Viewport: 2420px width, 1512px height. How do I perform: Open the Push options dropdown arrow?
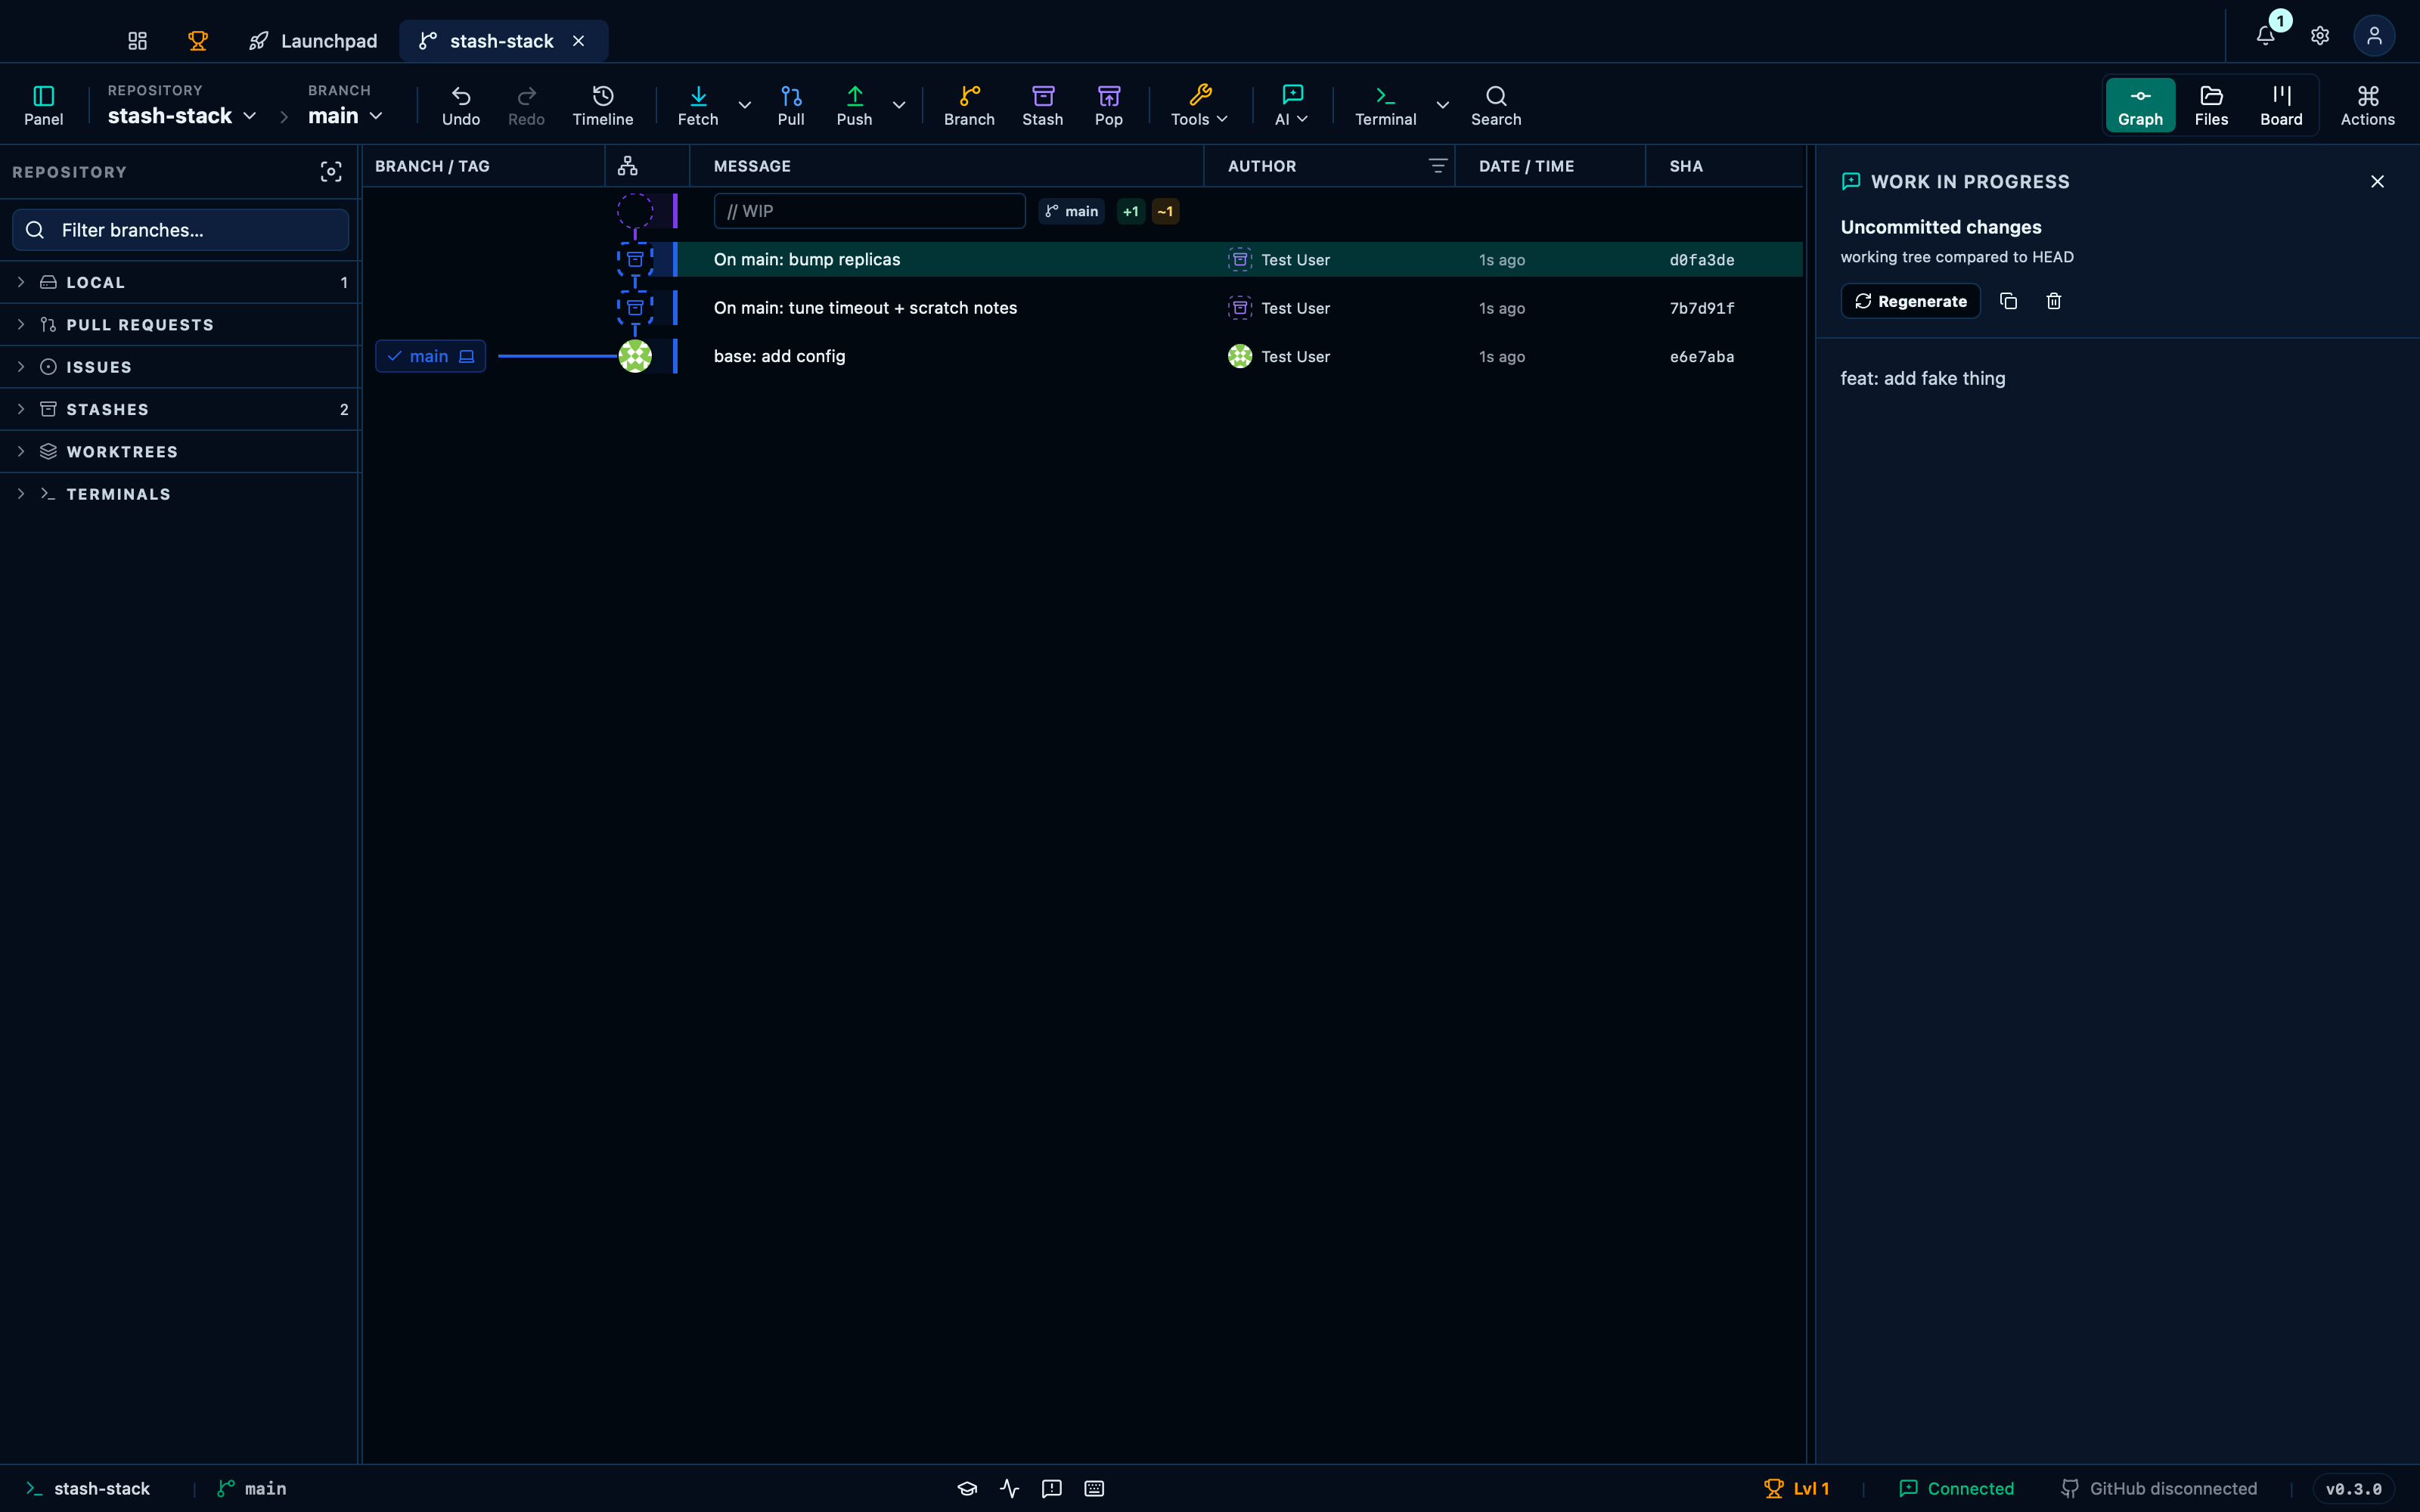click(899, 105)
